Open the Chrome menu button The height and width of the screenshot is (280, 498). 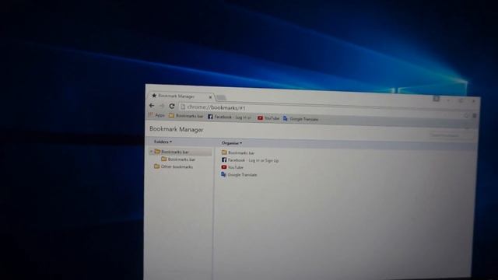pyautogui.click(x=474, y=116)
